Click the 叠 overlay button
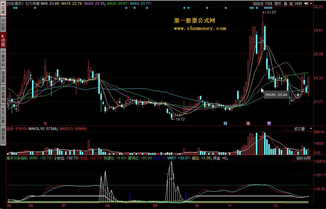 coord(286,4)
